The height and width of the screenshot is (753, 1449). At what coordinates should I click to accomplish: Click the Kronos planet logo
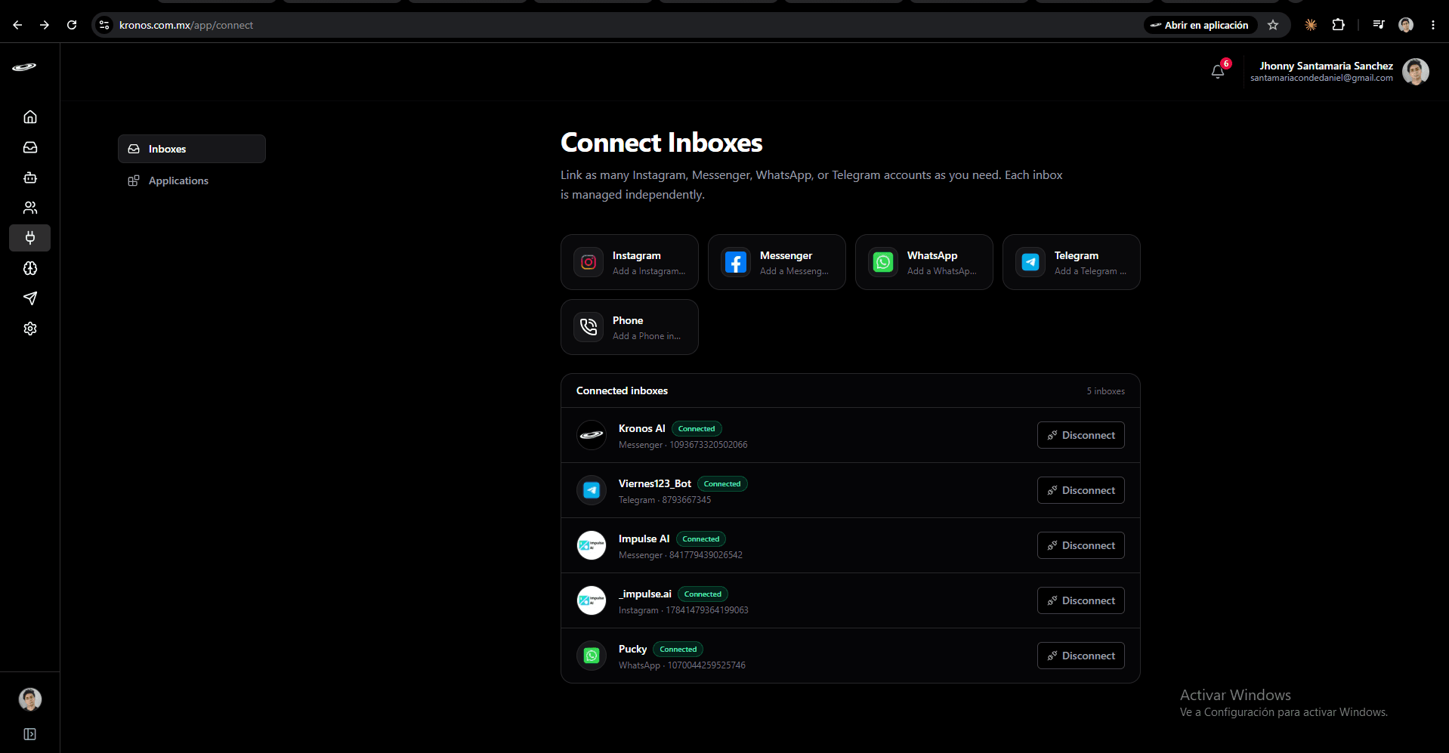pyautogui.click(x=24, y=67)
